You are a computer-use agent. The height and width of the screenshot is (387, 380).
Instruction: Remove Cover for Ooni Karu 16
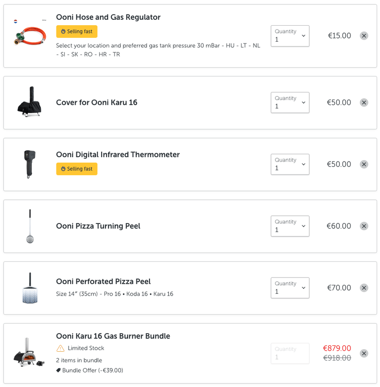pyautogui.click(x=364, y=103)
